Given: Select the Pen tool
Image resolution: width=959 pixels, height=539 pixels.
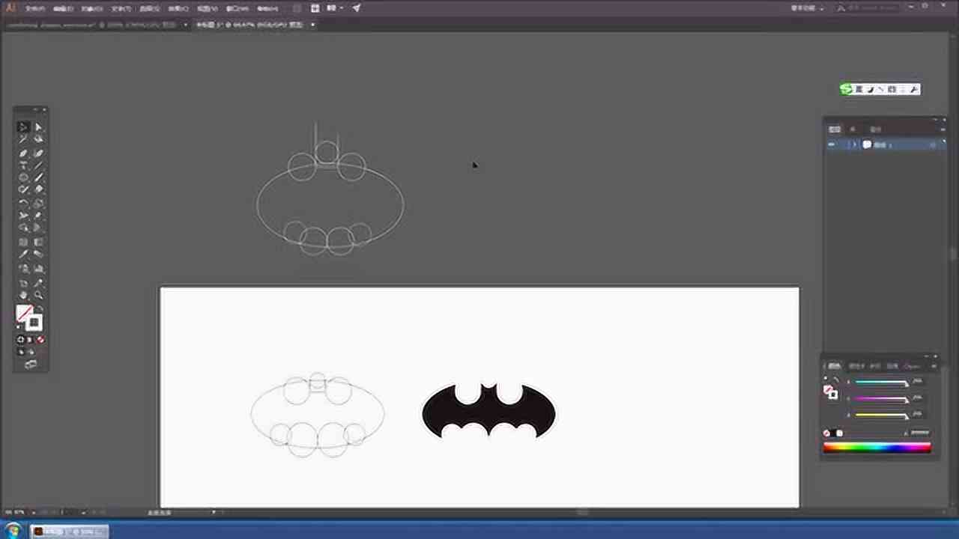Looking at the screenshot, I should (x=23, y=153).
